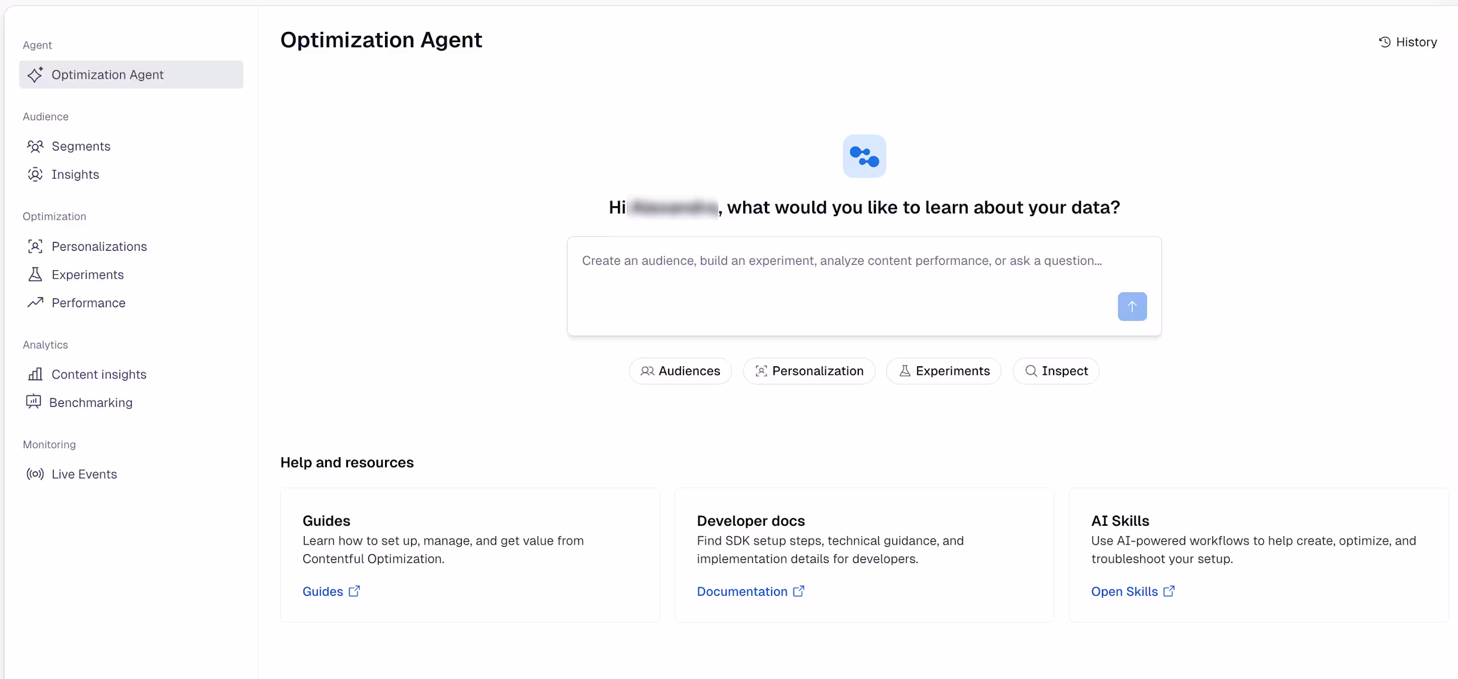Click external link icon beside Guides
The height and width of the screenshot is (679, 1458).
point(354,591)
